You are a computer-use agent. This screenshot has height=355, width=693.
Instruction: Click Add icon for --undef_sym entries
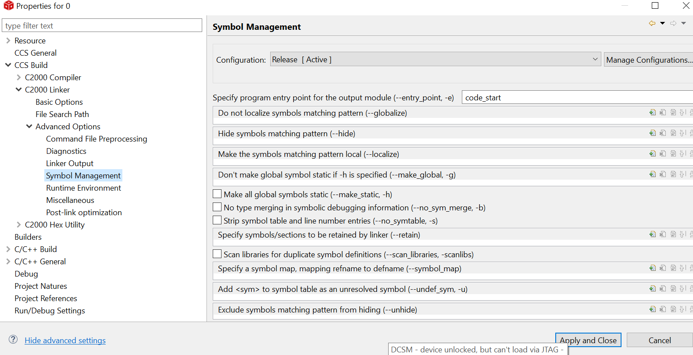coord(653,289)
